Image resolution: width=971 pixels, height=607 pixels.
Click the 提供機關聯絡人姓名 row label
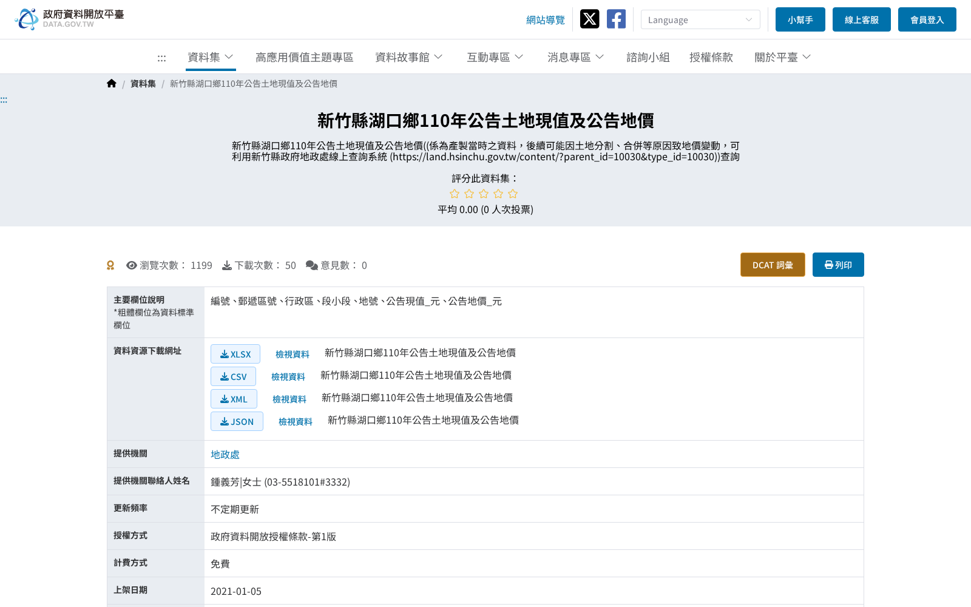click(x=152, y=481)
